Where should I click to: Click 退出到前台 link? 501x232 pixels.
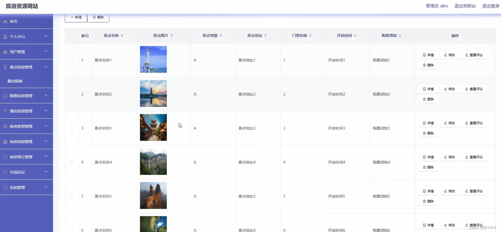pos(465,6)
